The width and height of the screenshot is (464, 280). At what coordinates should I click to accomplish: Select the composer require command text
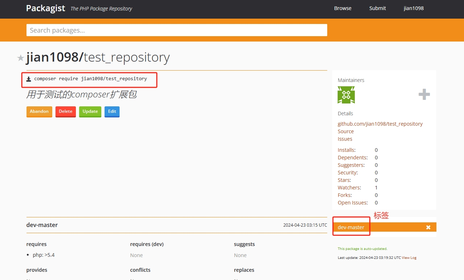coord(91,78)
